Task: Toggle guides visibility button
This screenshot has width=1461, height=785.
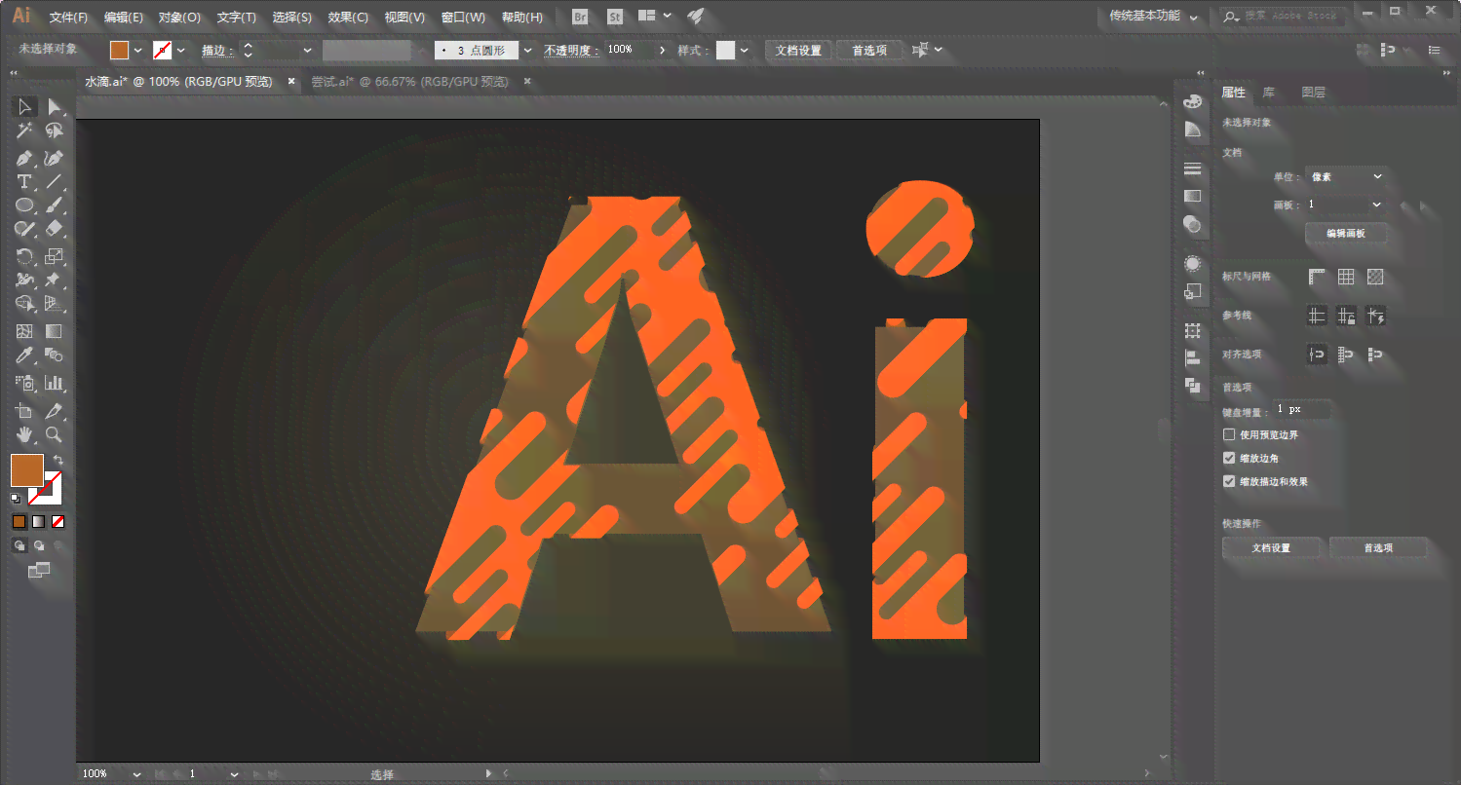Action: coord(1318,316)
